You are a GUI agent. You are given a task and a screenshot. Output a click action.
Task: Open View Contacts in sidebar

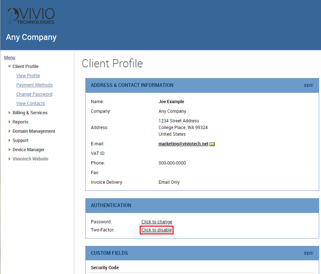click(x=30, y=104)
